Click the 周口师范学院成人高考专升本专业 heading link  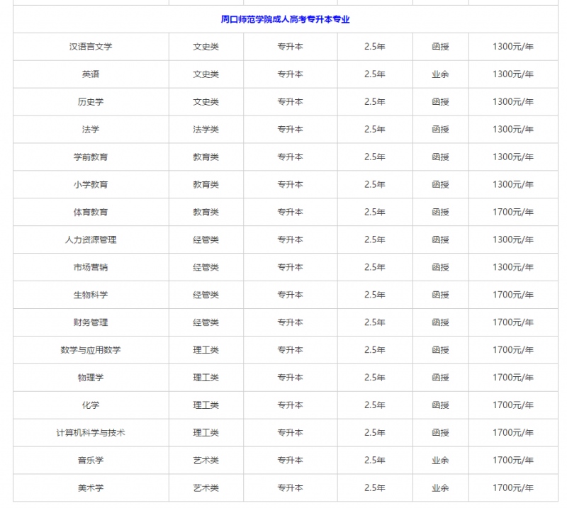285,20
